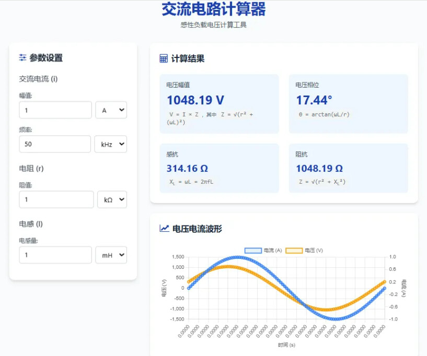This screenshot has height=356, width=427.
Task: Click the 交流电路计算器 page title
Action: click(213, 9)
